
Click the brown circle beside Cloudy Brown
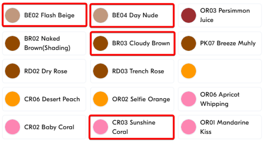pyautogui.click(x=100, y=43)
